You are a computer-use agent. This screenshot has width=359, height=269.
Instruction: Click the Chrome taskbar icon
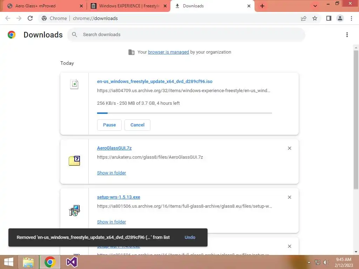(x=50, y=262)
